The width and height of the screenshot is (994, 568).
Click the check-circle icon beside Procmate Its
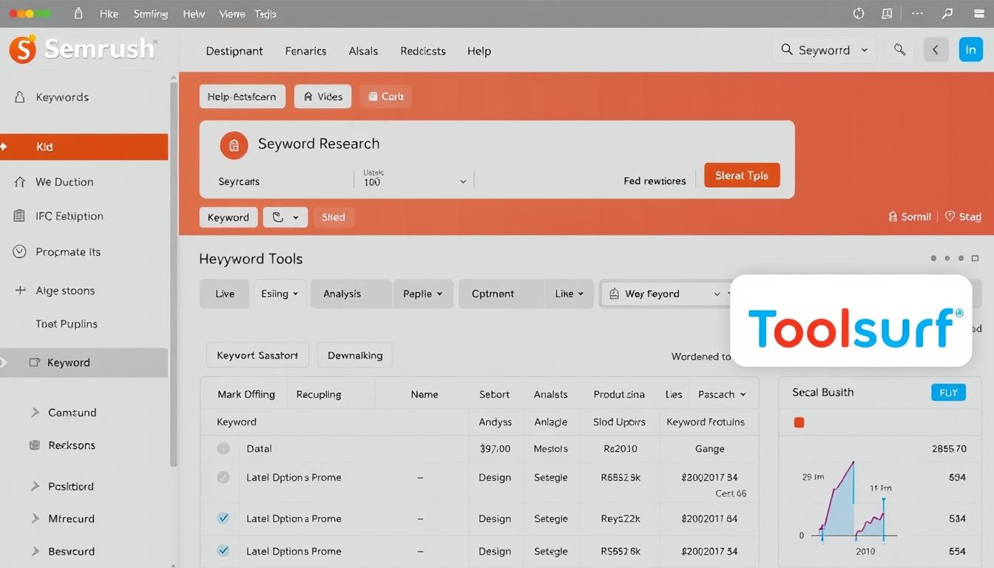tap(20, 251)
